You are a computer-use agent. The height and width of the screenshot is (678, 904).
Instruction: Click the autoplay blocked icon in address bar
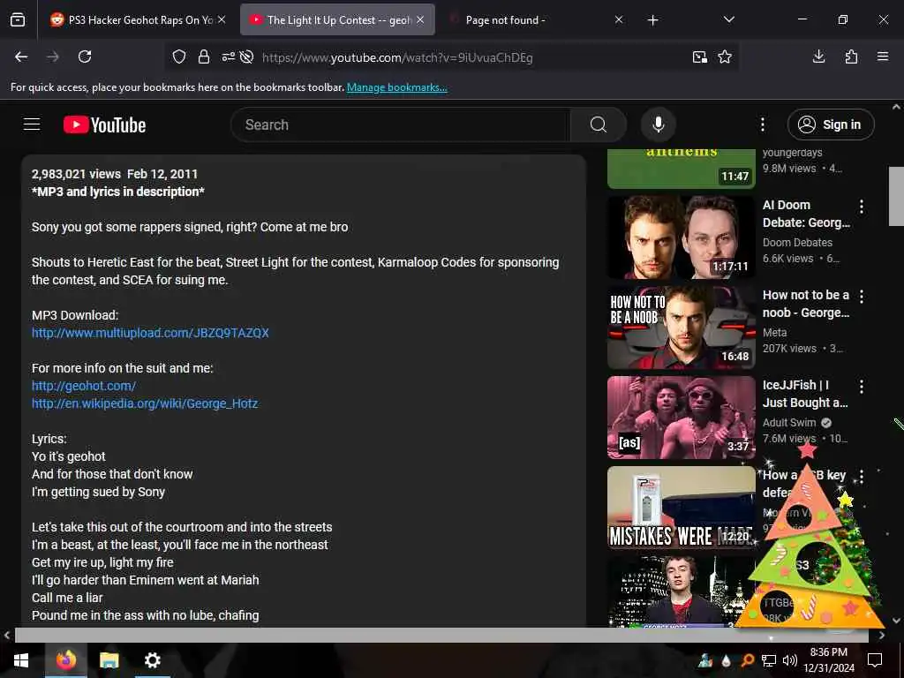pyautogui.click(x=247, y=56)
